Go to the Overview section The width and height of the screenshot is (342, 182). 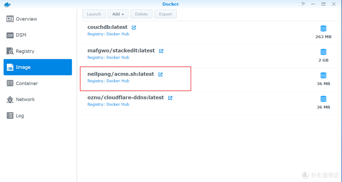[x=38, y=19]
